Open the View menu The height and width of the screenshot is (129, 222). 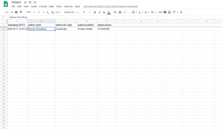point(26,6)
